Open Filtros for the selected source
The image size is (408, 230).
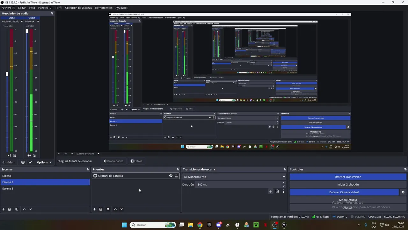coord(136,161)
